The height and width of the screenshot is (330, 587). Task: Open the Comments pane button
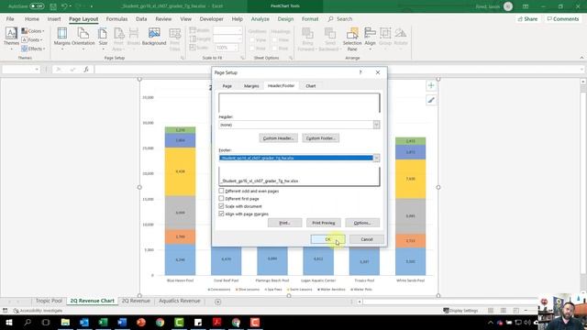click(562, 18)
